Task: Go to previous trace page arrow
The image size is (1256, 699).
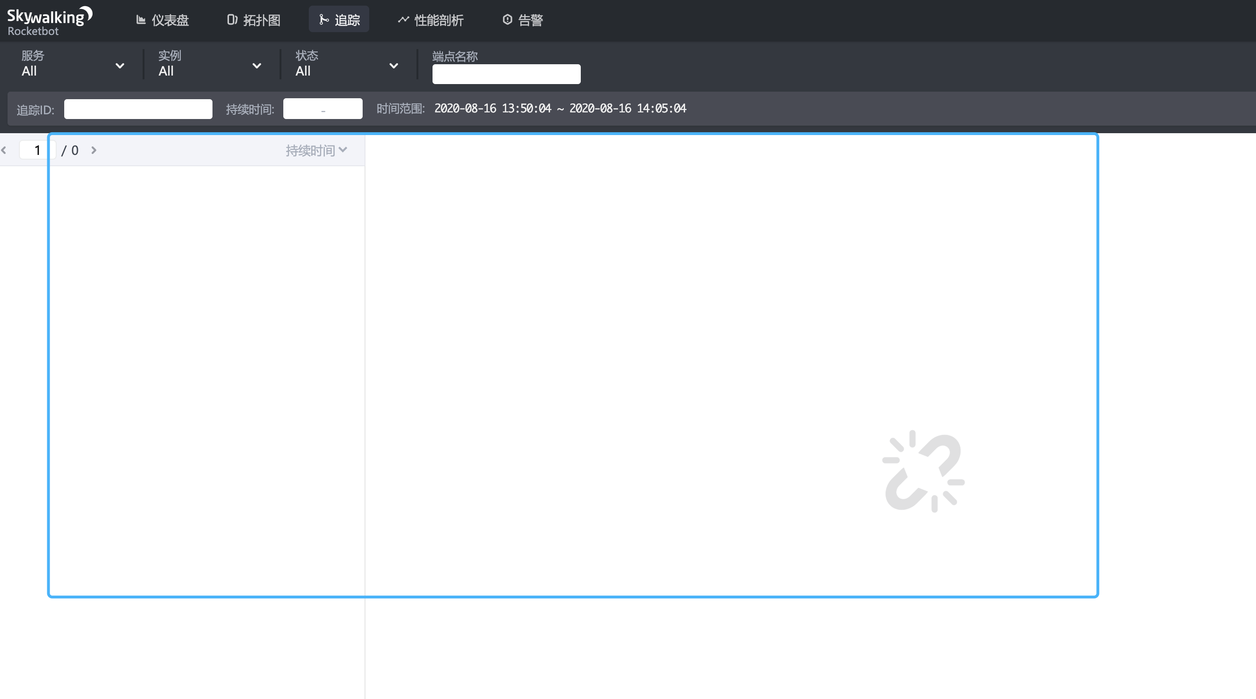Action: [x=4, y=150]
